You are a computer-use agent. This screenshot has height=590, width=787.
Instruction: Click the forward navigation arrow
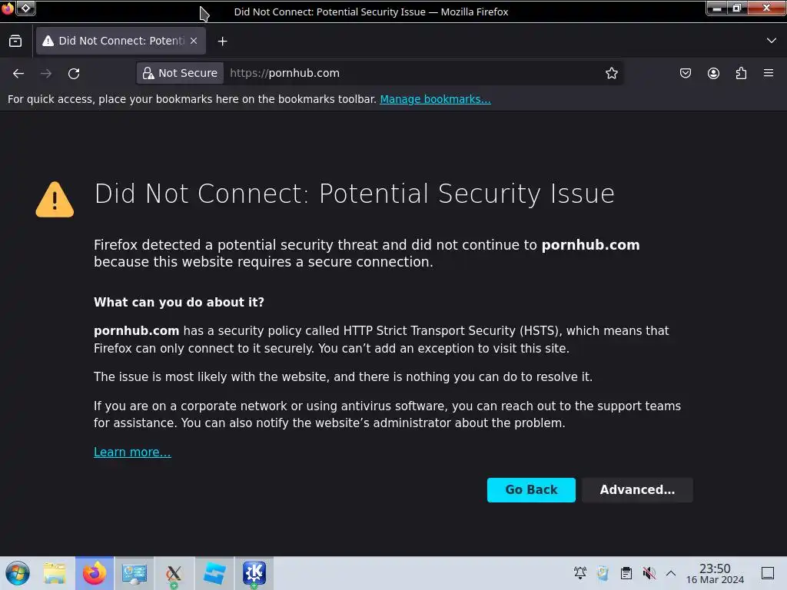point(46,73)
